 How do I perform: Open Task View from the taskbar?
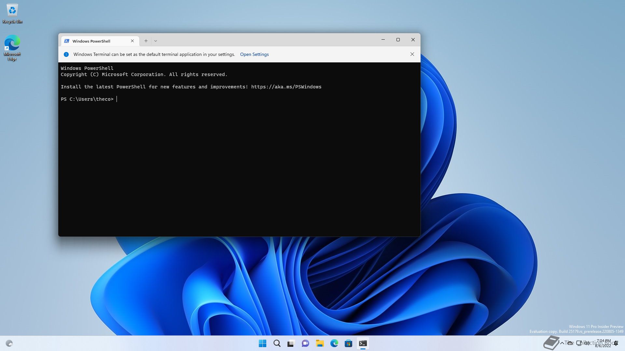pyautogui.click(x=291, y=343)
